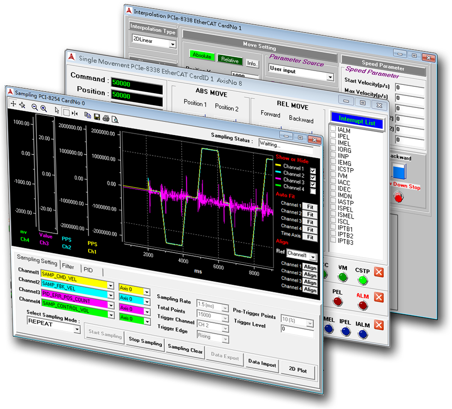Enable Channel 4 show or hide checkbox
Screen dimensions: 452x409
[x=313, y=191]
